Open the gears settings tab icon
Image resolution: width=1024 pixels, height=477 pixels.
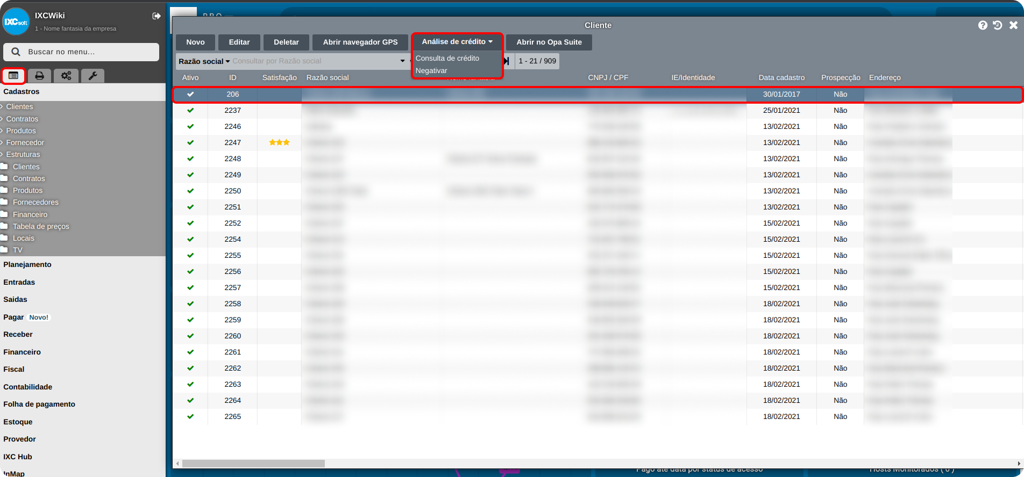coord(66,76)
